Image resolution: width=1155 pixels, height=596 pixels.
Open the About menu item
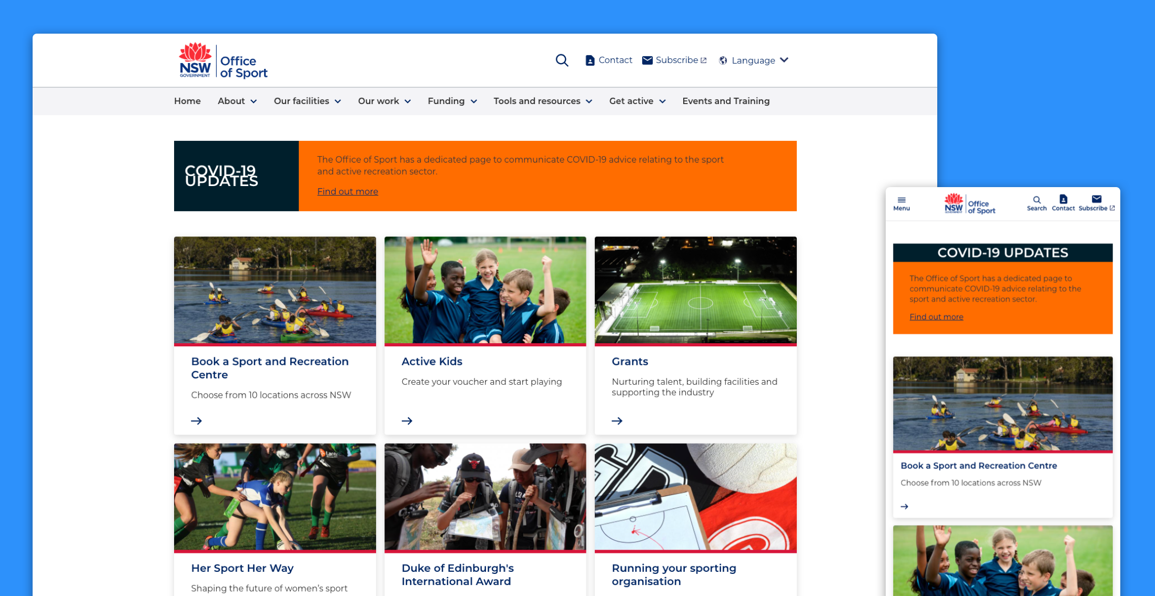click(x=231, y=101)
